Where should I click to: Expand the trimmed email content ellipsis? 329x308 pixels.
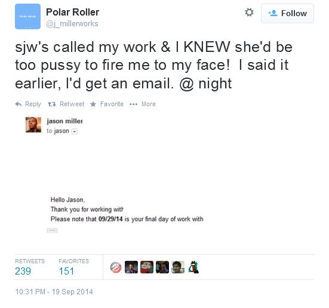[x=52, y=230]
